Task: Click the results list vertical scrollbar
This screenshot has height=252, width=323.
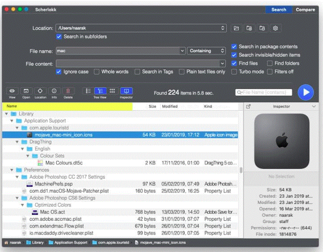Action: (x=241, y=170)
